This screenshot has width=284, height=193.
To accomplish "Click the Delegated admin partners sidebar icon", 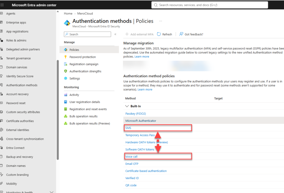I will tap(1, 49).
